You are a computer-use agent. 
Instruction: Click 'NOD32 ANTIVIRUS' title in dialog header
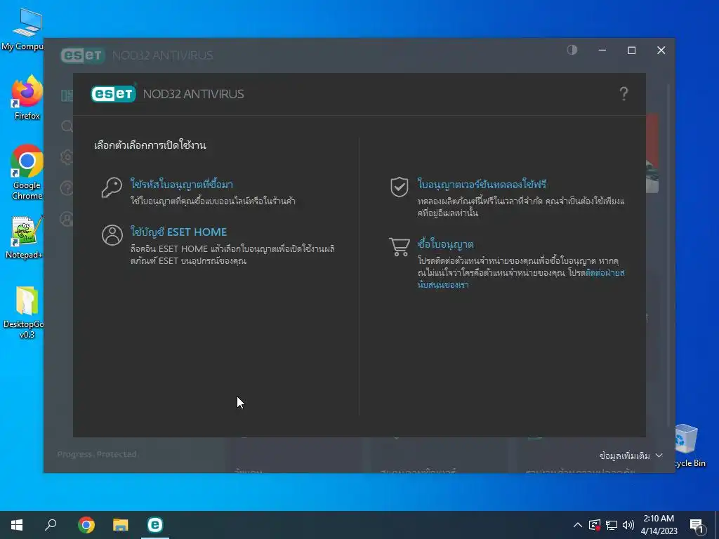click(x=194, y=94)
